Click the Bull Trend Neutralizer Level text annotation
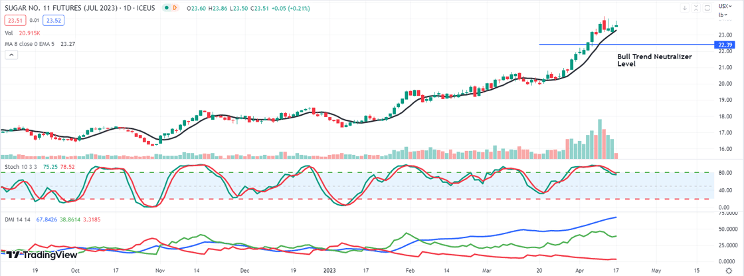This screenshot has height=276, width=744. pyautogui.click(x=654, y=60)
